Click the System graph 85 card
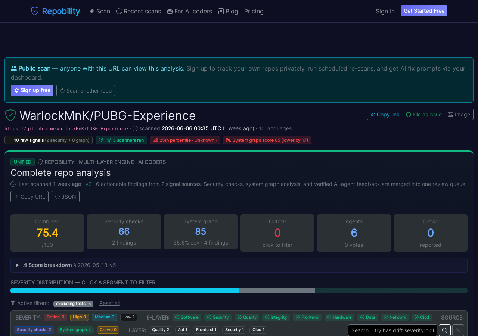 tap(201, 232)
